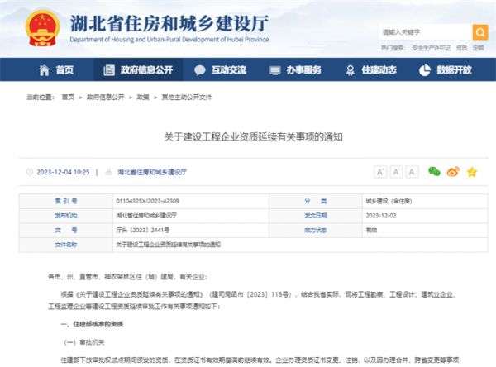Open the 数据开放 navigation menu item
Image resolution: width=496 pixels, height=367 pixels.
click(454, 70)
